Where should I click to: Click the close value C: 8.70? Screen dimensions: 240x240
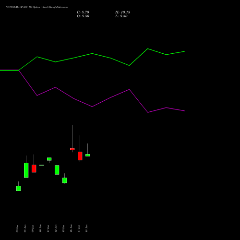[83, 12]
